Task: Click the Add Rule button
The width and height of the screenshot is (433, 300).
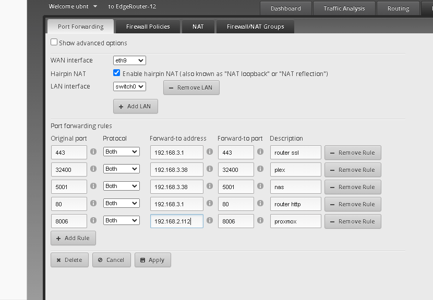Action: 73,238
